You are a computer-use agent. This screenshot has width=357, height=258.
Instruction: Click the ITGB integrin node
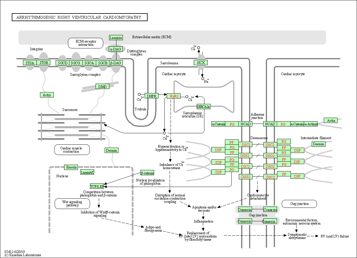coord(44,63)
